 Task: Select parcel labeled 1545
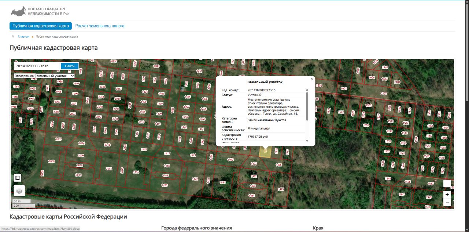[x=388, y=179]
